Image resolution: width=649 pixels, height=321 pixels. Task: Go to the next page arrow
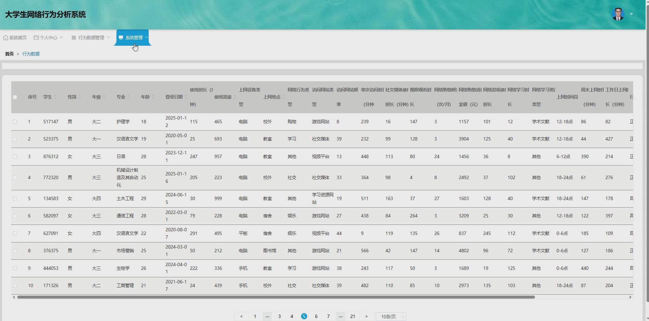(366, 316)
